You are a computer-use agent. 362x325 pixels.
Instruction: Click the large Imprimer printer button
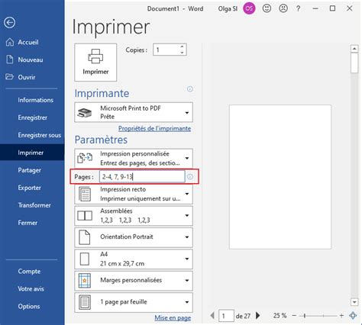coord(95,63)
